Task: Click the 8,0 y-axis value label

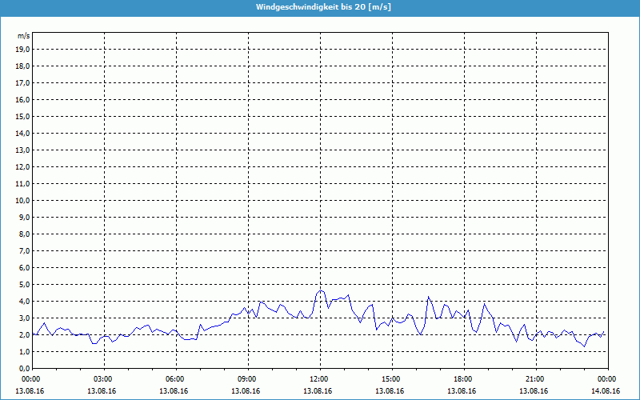Action: pyautogui.click(x=24, y=234)
